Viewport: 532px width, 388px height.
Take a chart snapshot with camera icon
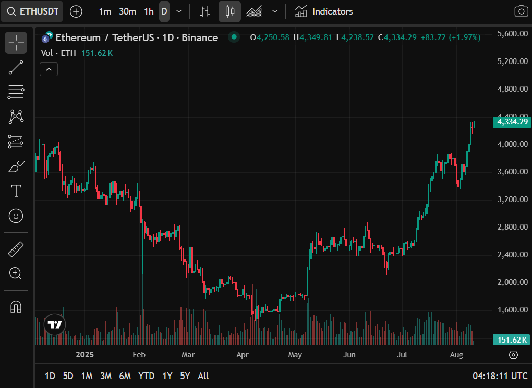coord(520,11)
